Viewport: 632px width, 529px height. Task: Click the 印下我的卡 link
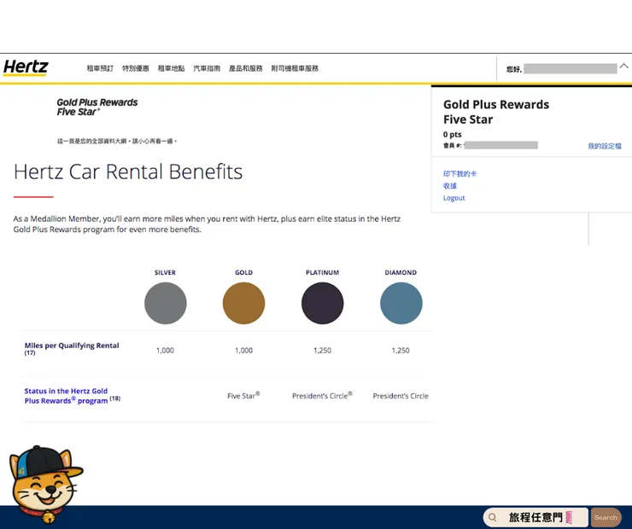459,174
